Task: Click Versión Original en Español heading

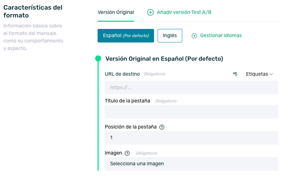Action: (x=164, y=59)
